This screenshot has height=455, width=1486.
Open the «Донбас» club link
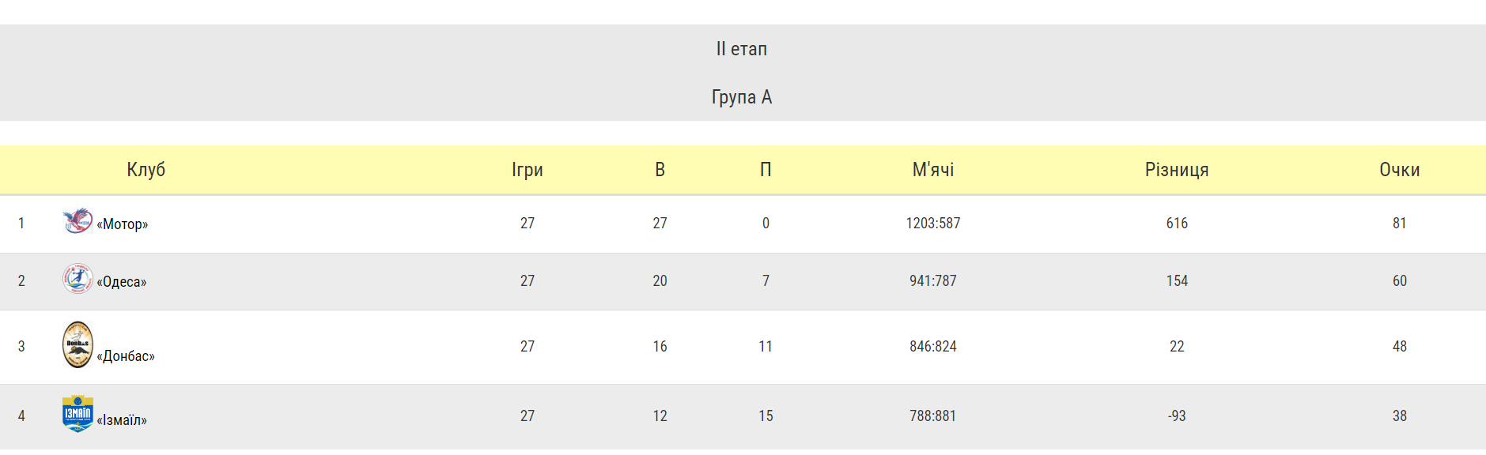pos(126,356)
